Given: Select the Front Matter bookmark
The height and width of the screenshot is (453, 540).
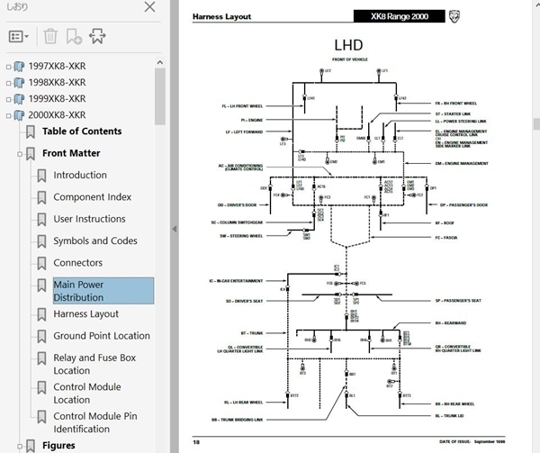Looking at the screenshot, I should [71, 153].
